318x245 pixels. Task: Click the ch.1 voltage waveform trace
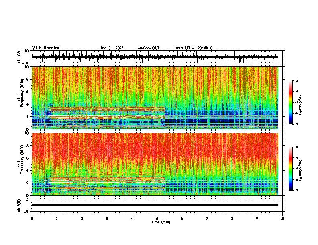(155, 57)
